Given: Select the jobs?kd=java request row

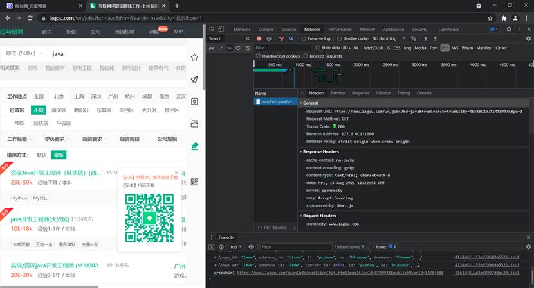Looking at the screenshot, I should click(x=275, y=101).
